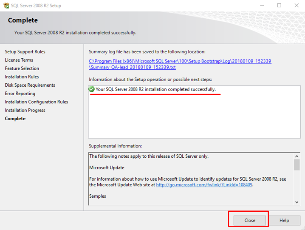Choose the Disk Space Requirements step
This screenshot has width=305, height=230.
pyautogui.click(x=30, y=85)
